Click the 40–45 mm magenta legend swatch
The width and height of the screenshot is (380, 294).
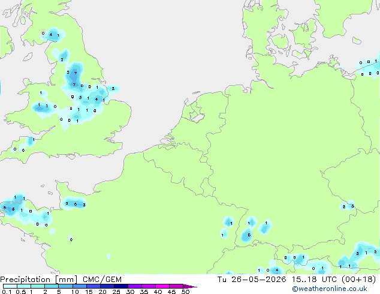[162, 286]
